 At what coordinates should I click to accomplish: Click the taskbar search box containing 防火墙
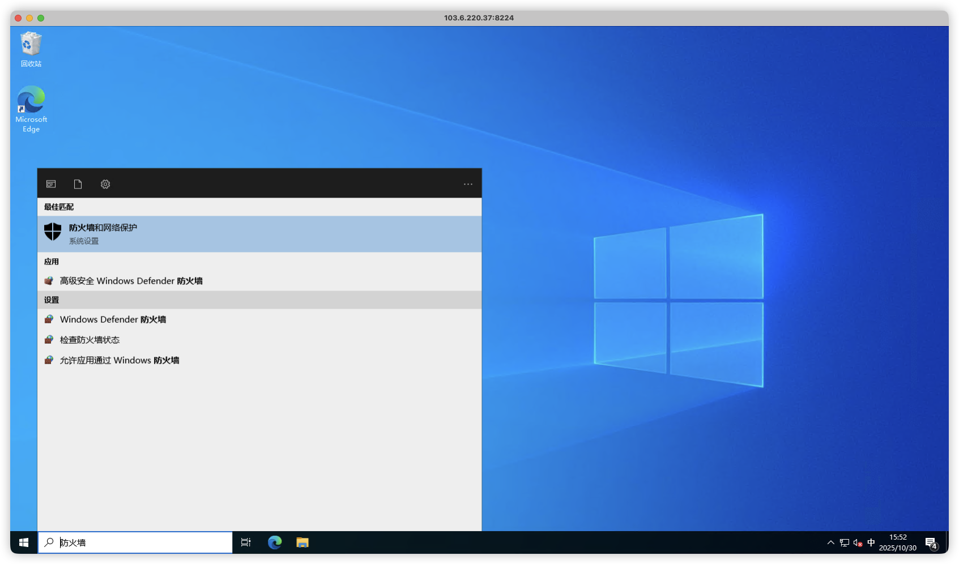[x=142, y=542]
